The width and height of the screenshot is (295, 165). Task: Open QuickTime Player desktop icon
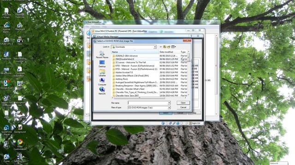coord(6,130)
